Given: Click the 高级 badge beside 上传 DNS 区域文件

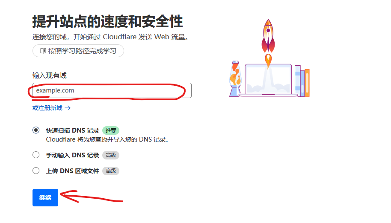Looking at the screenshot, I should pos(111,171).
